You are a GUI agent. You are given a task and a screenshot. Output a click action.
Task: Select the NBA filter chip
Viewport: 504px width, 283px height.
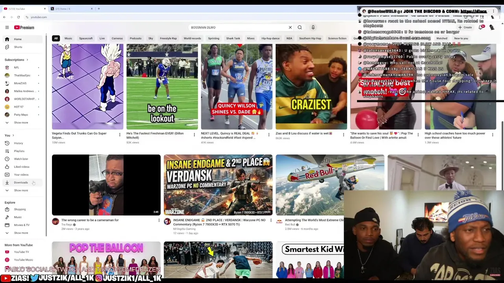289,39
